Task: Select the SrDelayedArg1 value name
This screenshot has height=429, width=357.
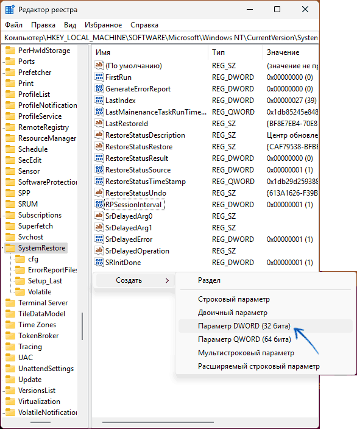Action: coord(129,228)
